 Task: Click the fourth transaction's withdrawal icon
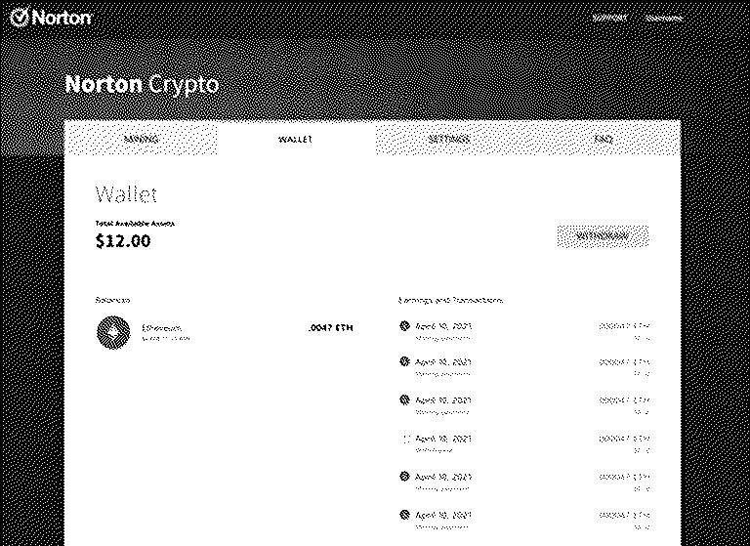(x=407, y=439)
